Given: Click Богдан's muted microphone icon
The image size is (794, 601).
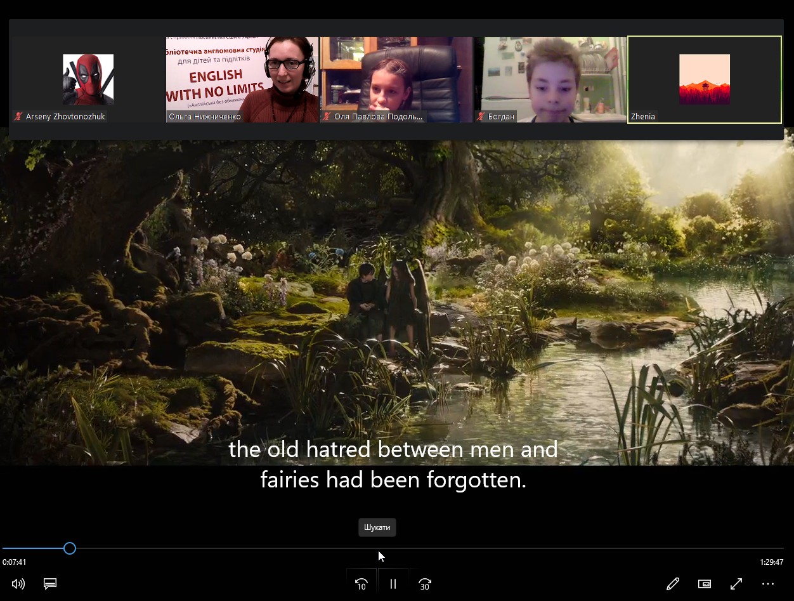Looking at the screenshot, I should point(481,117).
